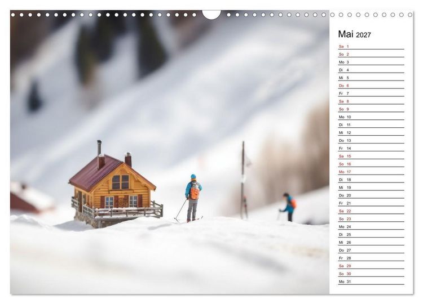Select the 'Mo 3' date row
423x304 pixels.
pyautogui.click(x=371, y=62)
